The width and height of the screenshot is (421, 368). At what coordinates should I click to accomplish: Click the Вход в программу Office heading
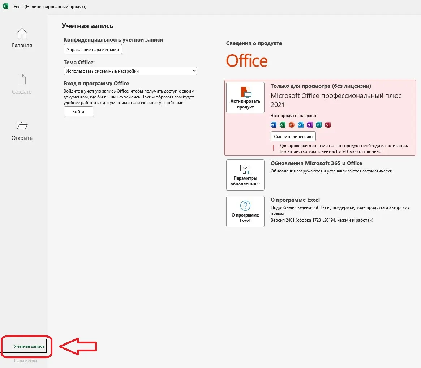(x=96, y=84)
